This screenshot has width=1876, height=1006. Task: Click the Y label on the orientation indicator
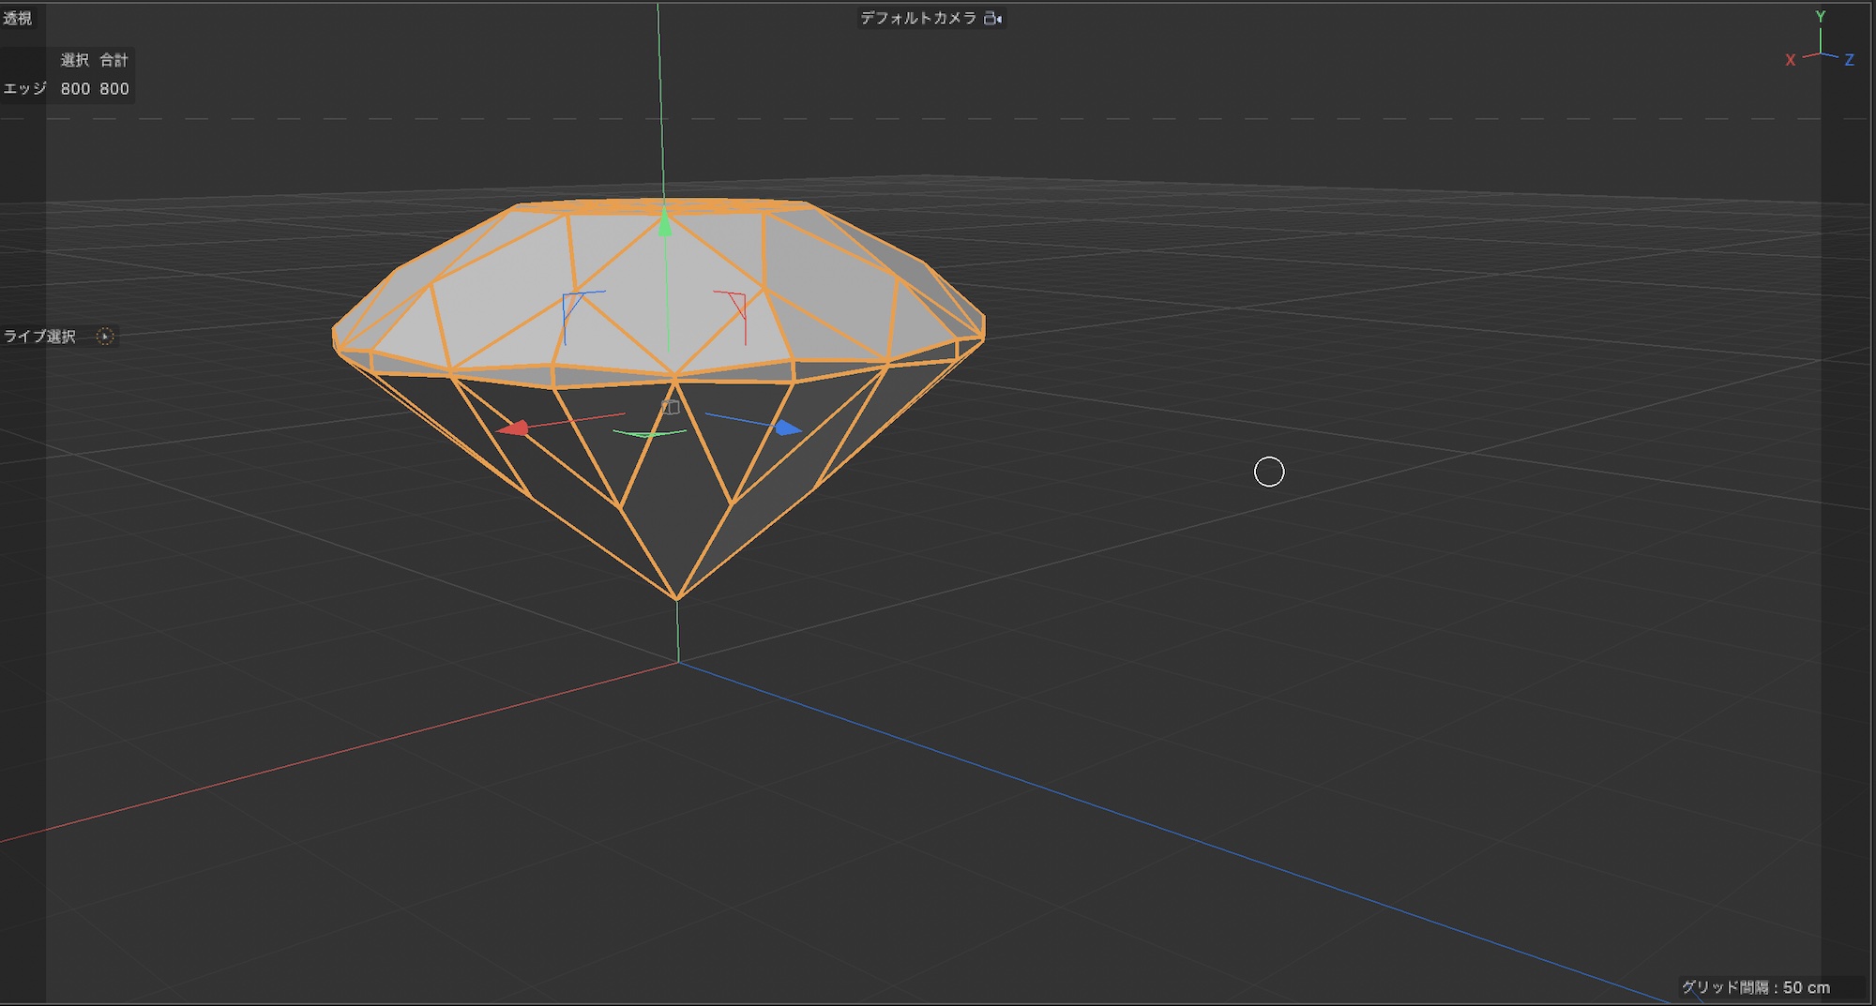1820,17
